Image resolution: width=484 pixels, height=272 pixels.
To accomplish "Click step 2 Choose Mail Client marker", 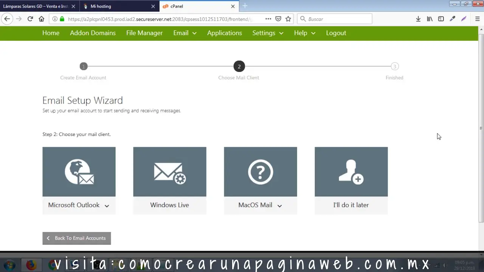I will pyautogui.click(x=239, y=66).
